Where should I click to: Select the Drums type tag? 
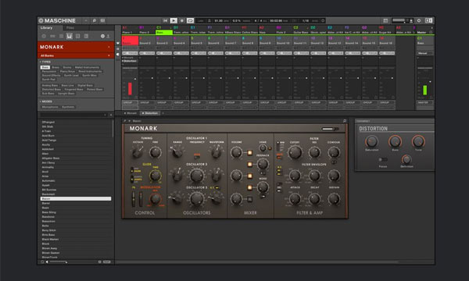tap(67, 67)
